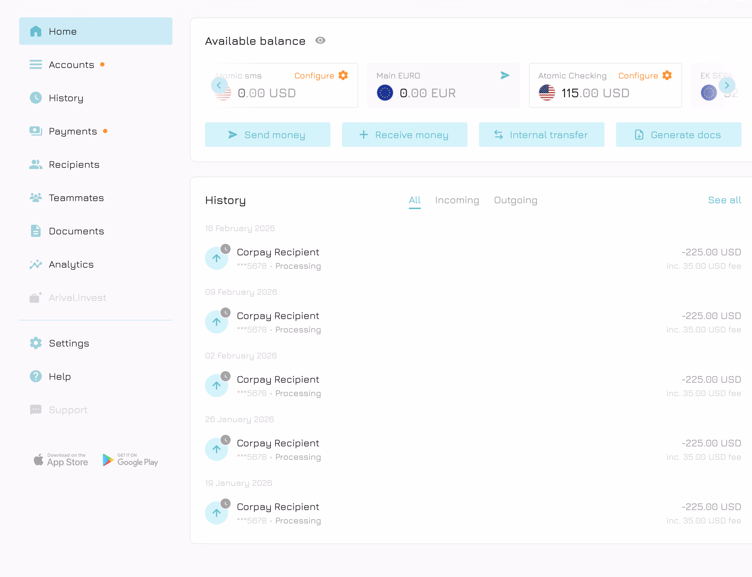Click the Generate docs button
The image size is (752, 577).
(679, 135)
